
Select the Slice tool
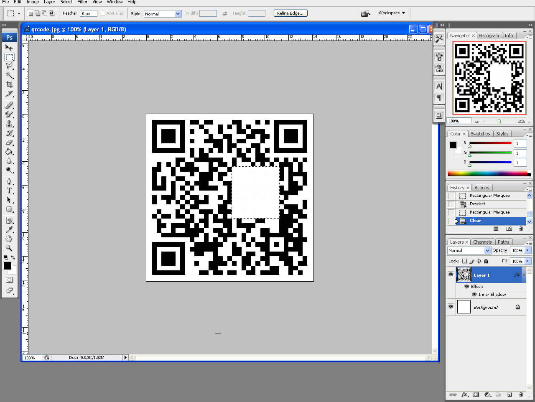coord(9,94)
